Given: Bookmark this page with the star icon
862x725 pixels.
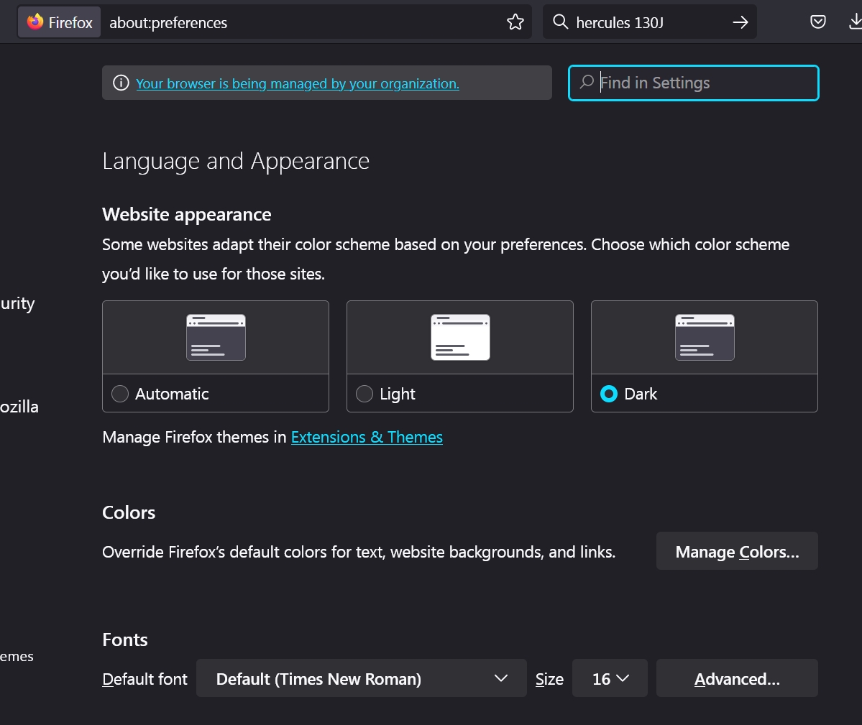Looking at the screenshot, I should click(515, 22).
